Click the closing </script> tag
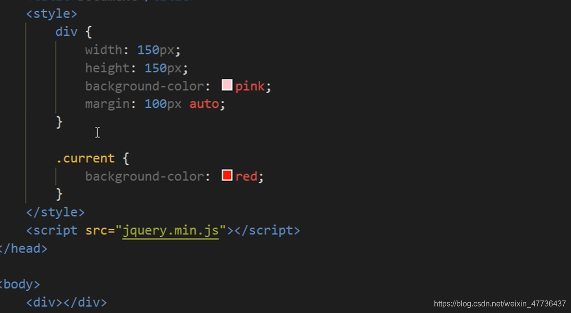This screenshot has width=571, height=313. [x=267, y=231]
